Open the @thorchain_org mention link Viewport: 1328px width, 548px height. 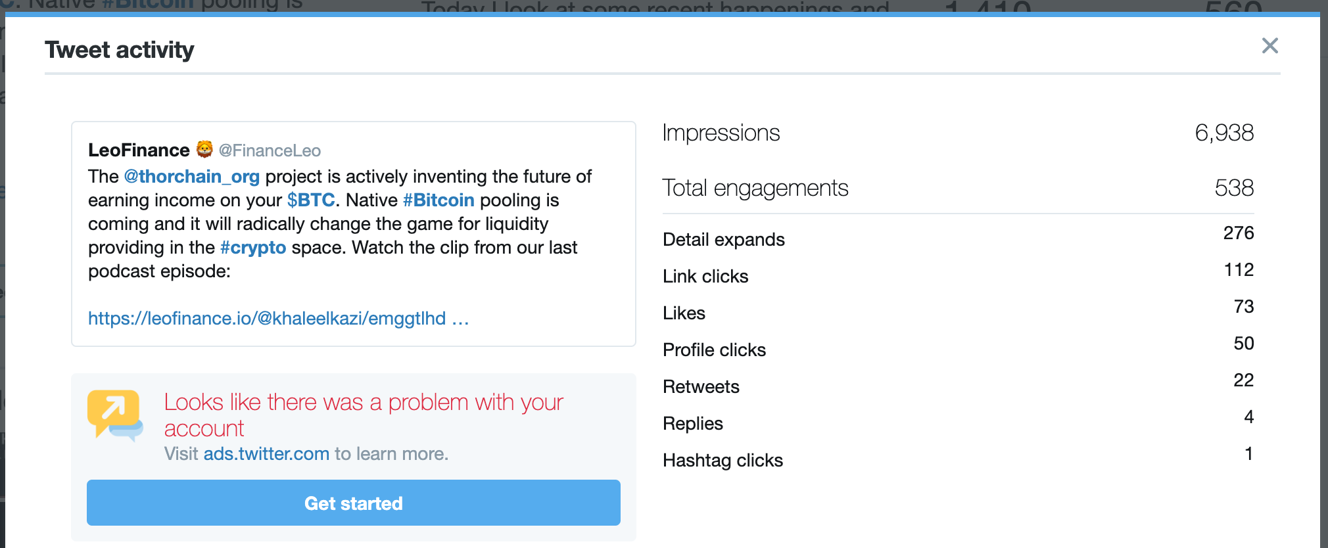(x=191, y=177)
